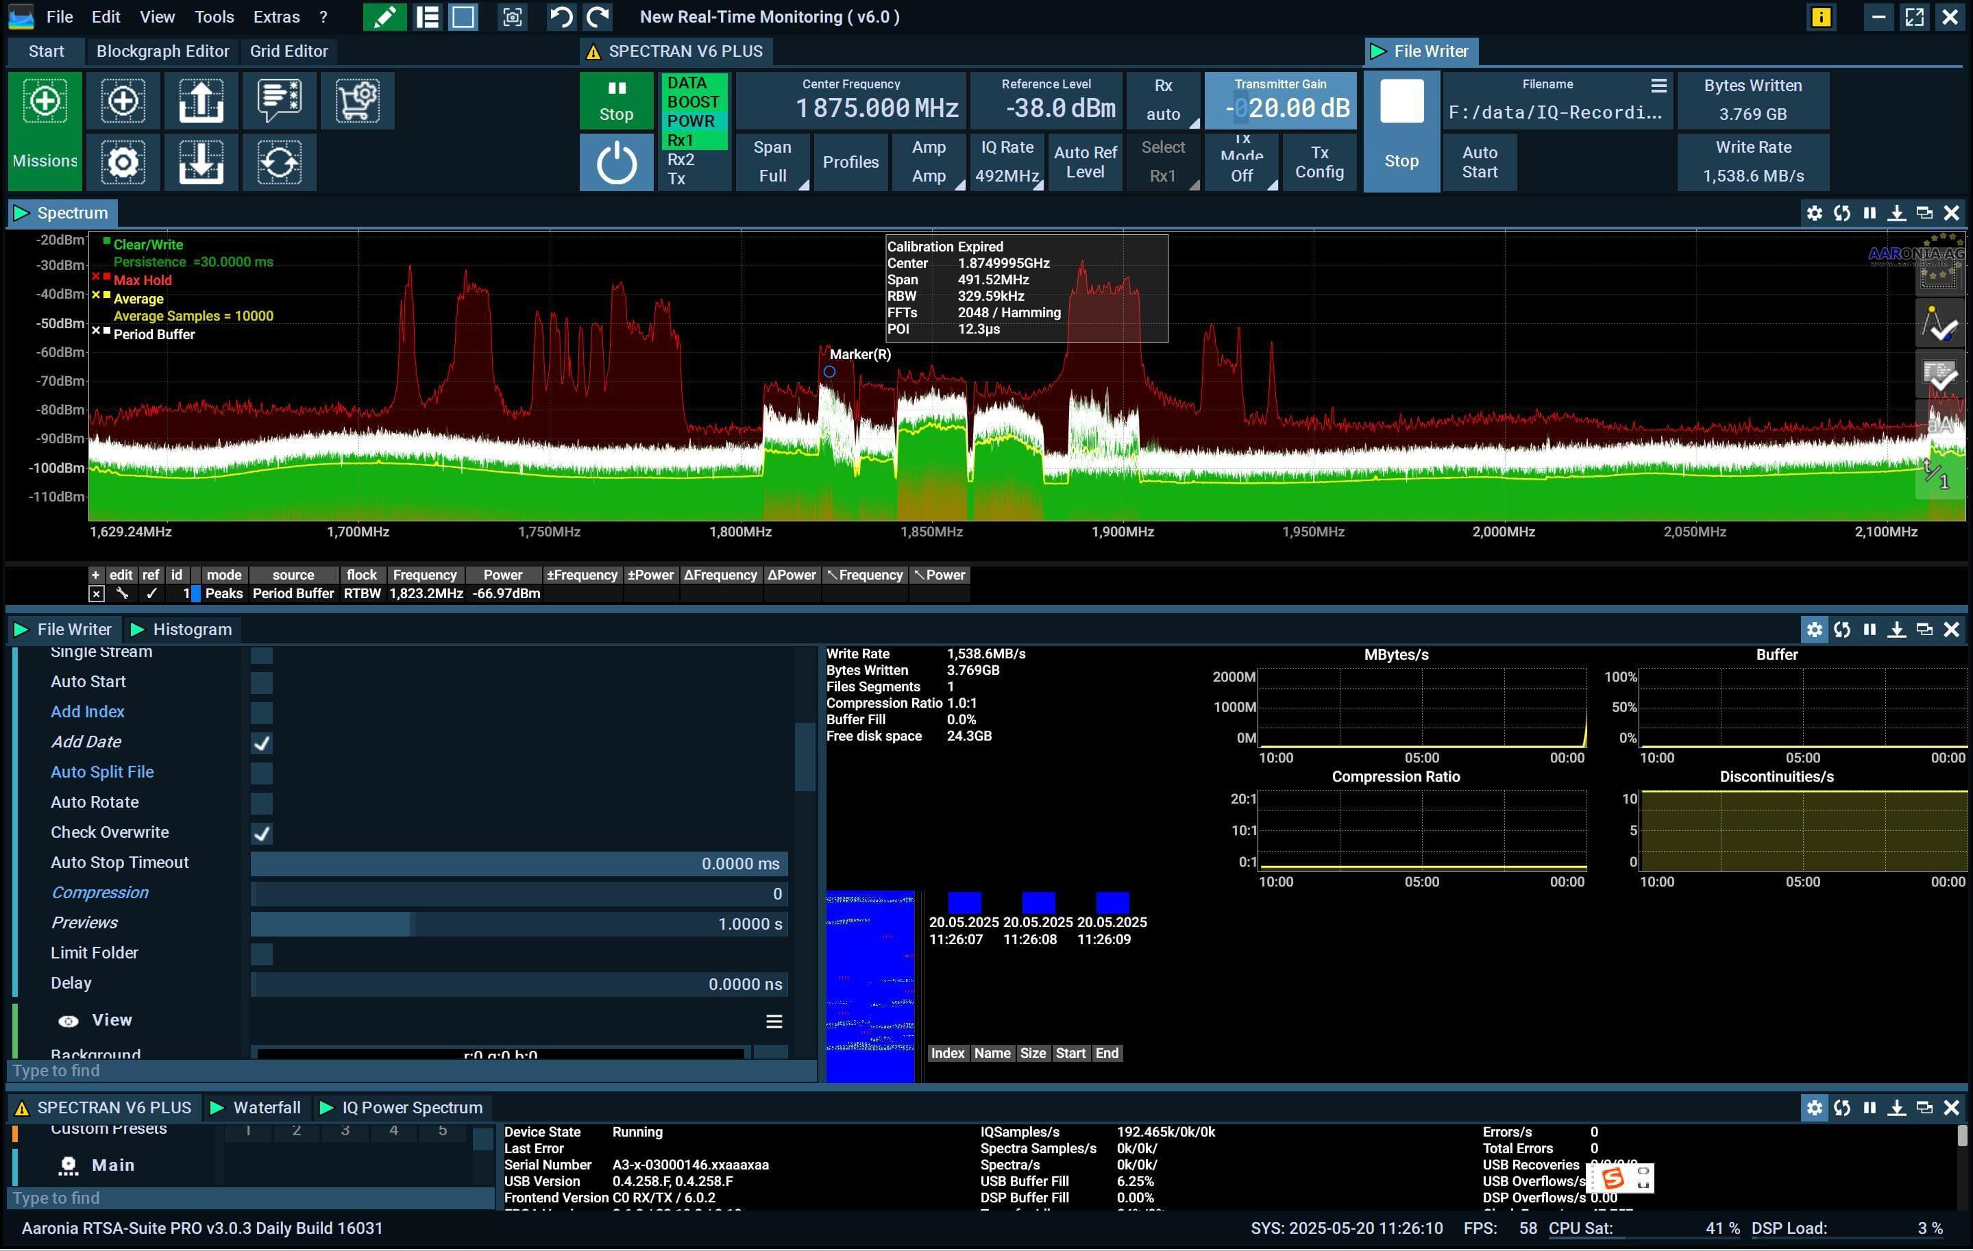This screenshot has width=1973, height=1251.
Task: Toggle the Add Index checkbox
Action: click(261, 713)
